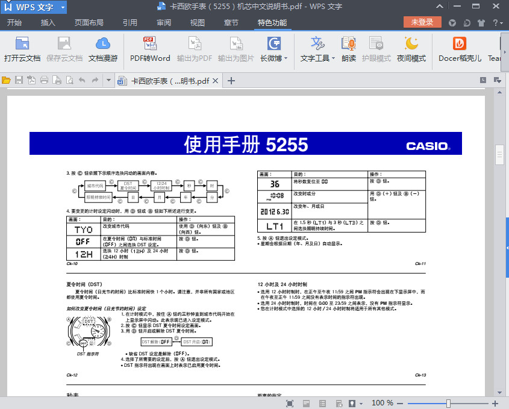Toggle eye protection bulb icon in status bar
The width and height of the screenshot is (509, 409).
click(x=352, y=404)
